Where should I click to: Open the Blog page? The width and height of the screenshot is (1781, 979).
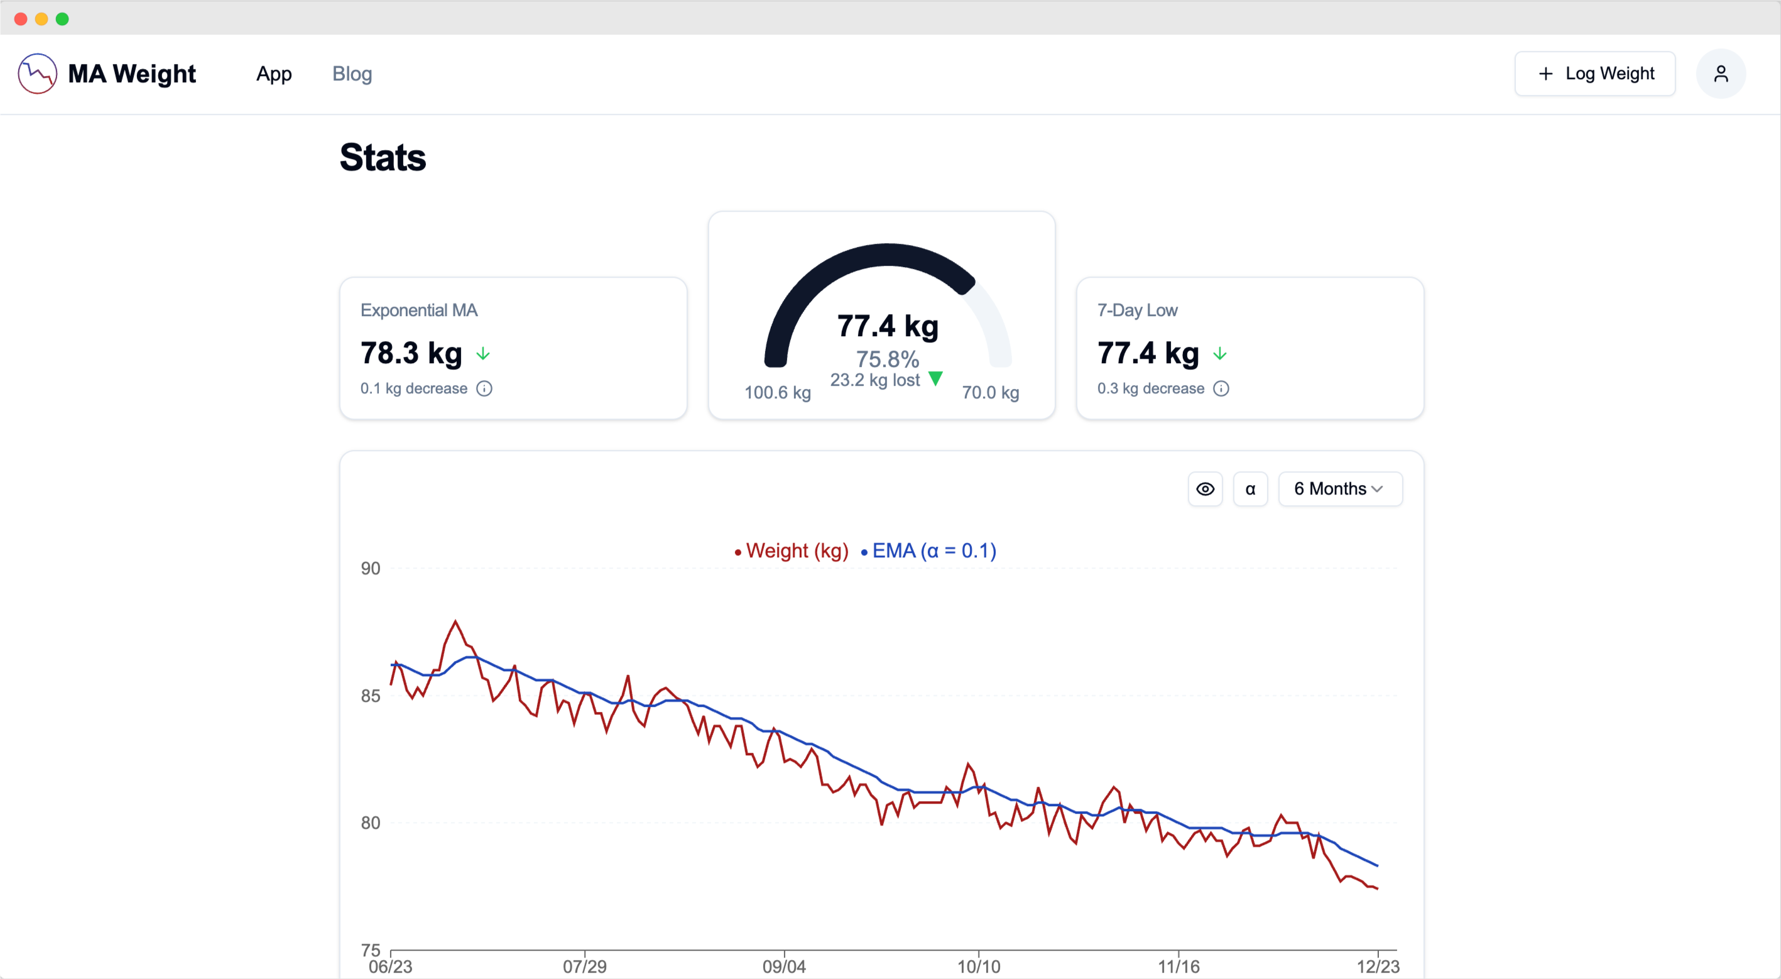[352, 74]
